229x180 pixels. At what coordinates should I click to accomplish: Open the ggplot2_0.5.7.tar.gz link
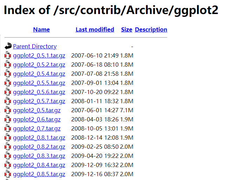point(39,101)
